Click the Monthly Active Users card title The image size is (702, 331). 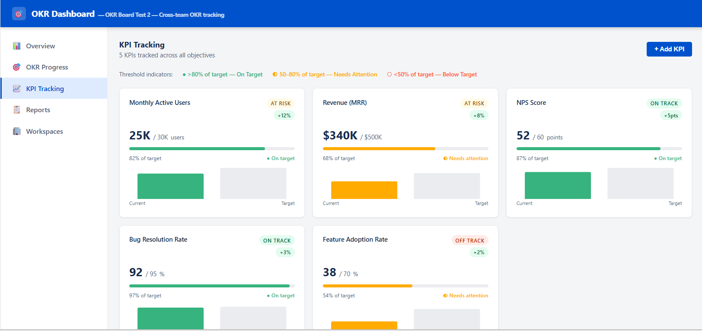pos(160,103)
